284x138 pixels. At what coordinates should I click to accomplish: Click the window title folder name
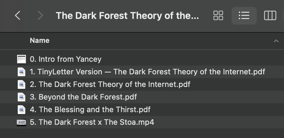click(127, 15)
